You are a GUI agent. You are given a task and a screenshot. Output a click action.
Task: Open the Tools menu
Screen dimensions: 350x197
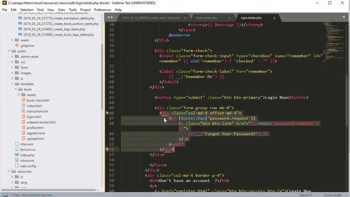click(x=73, y=10)
